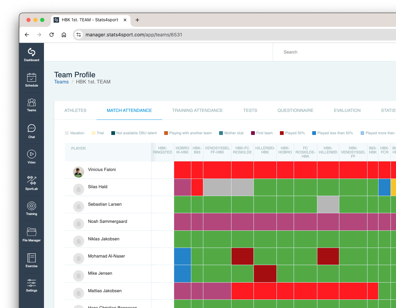Click the Teams breadcrumb link
The width and height of the screenshot is (396, 308).
(x=61, y=82)
